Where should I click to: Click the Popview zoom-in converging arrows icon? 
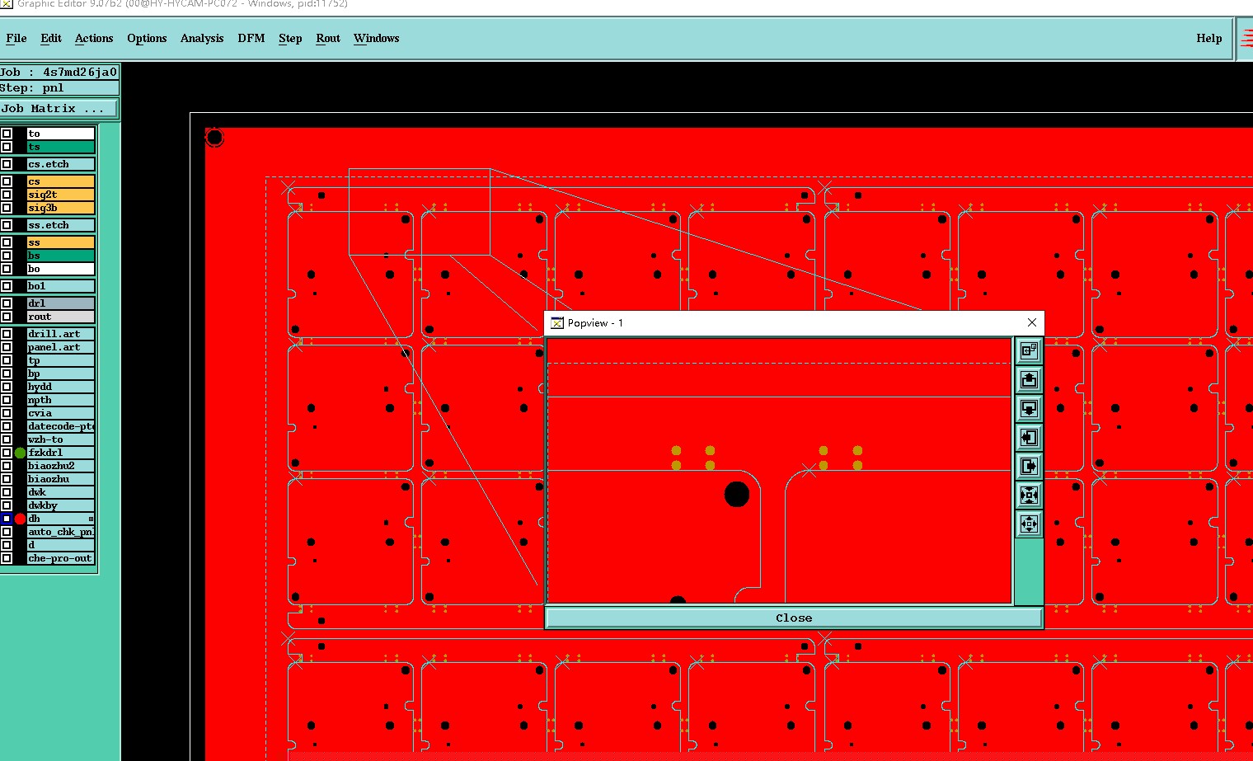click(1029, 495)
